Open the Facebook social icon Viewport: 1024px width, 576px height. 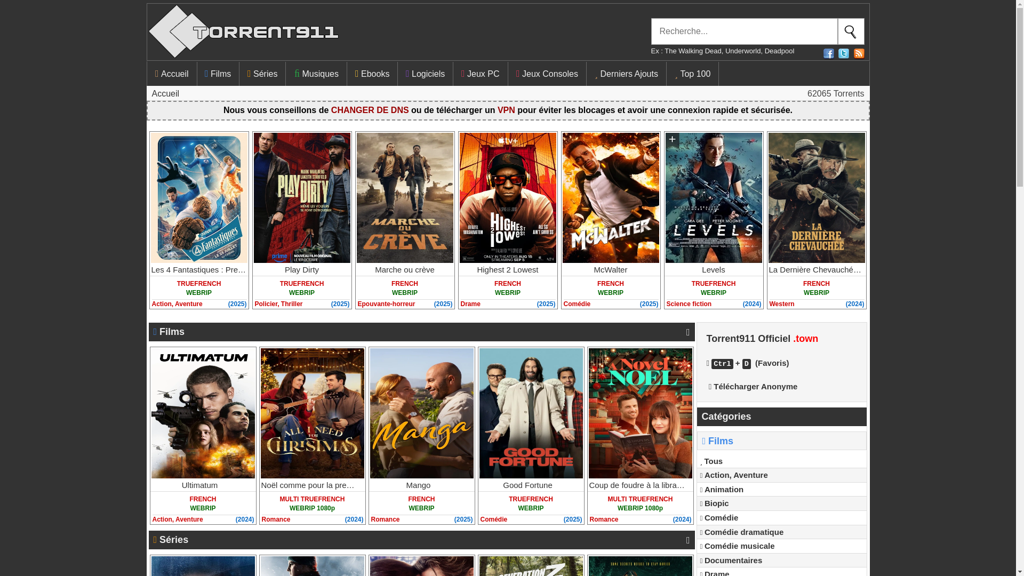tap(828, 53)
